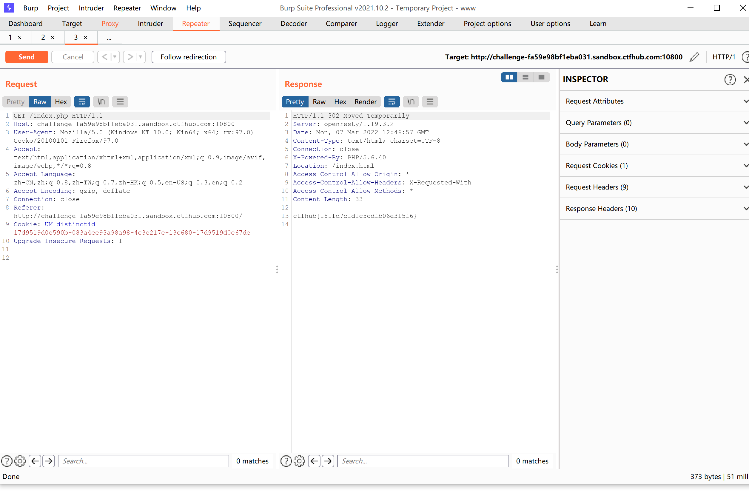Open the Response pane hamburger menu
Screen dimensions: 749x493
[x=430, y=102]
